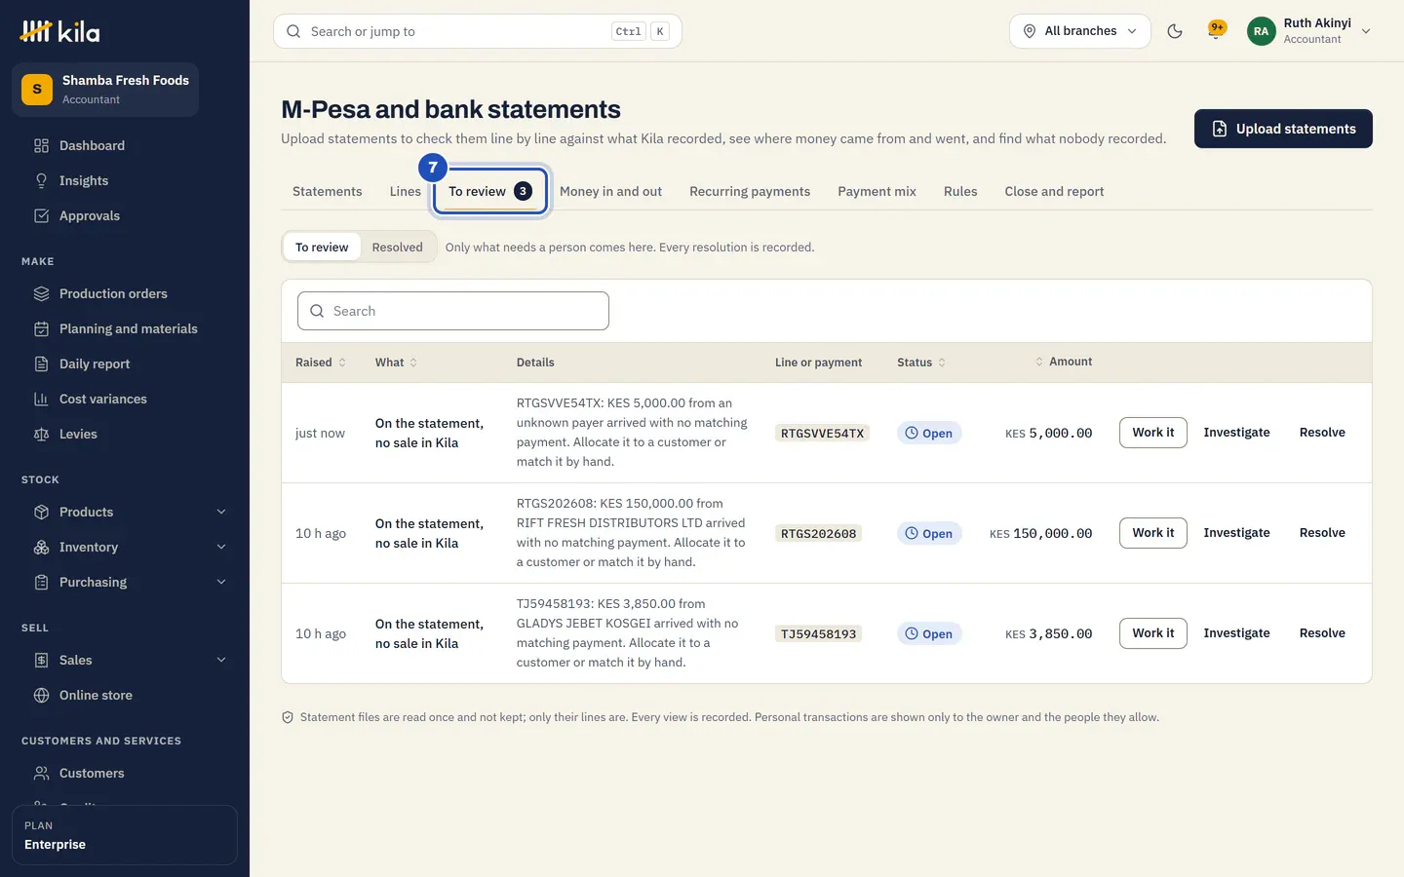Switch to the Statements tab

pos(328,192)
